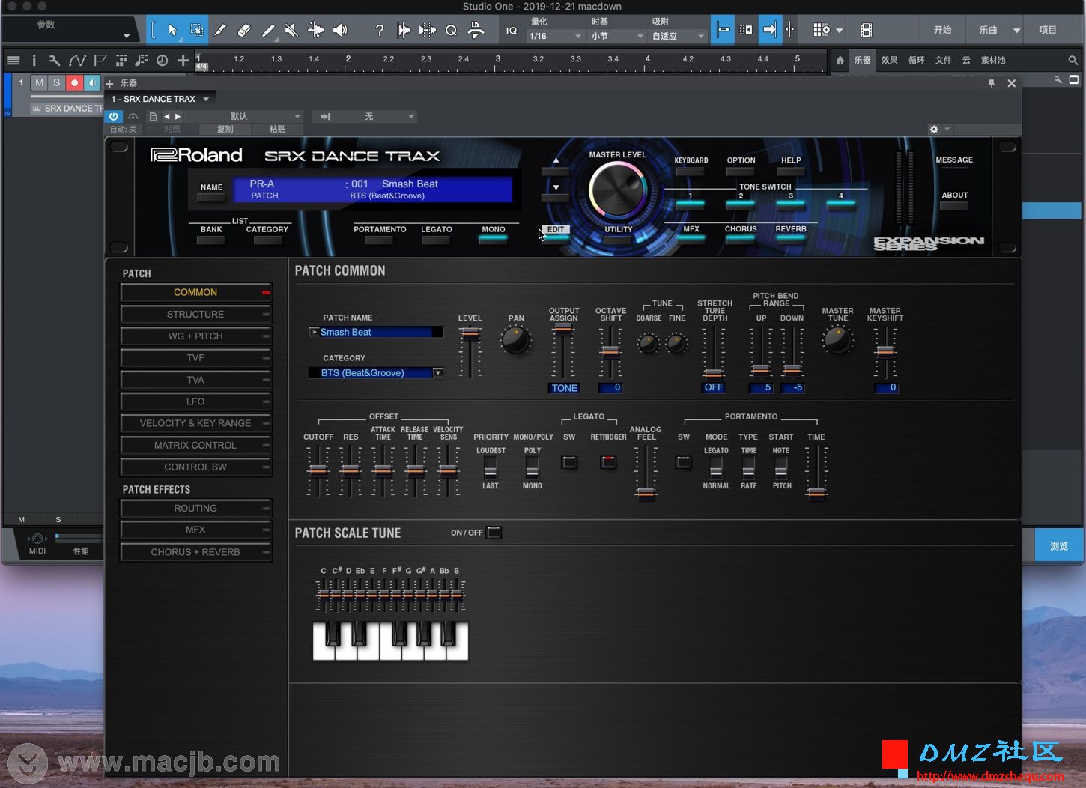The image size is (1086, 788).
Task: Open the STRUCTURE patch page
Action: tap(196, 315)
